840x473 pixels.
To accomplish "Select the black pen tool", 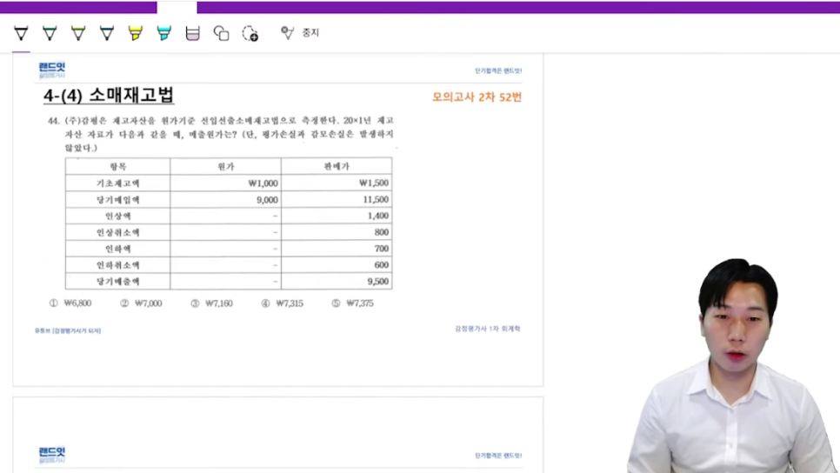I will 22,33.
